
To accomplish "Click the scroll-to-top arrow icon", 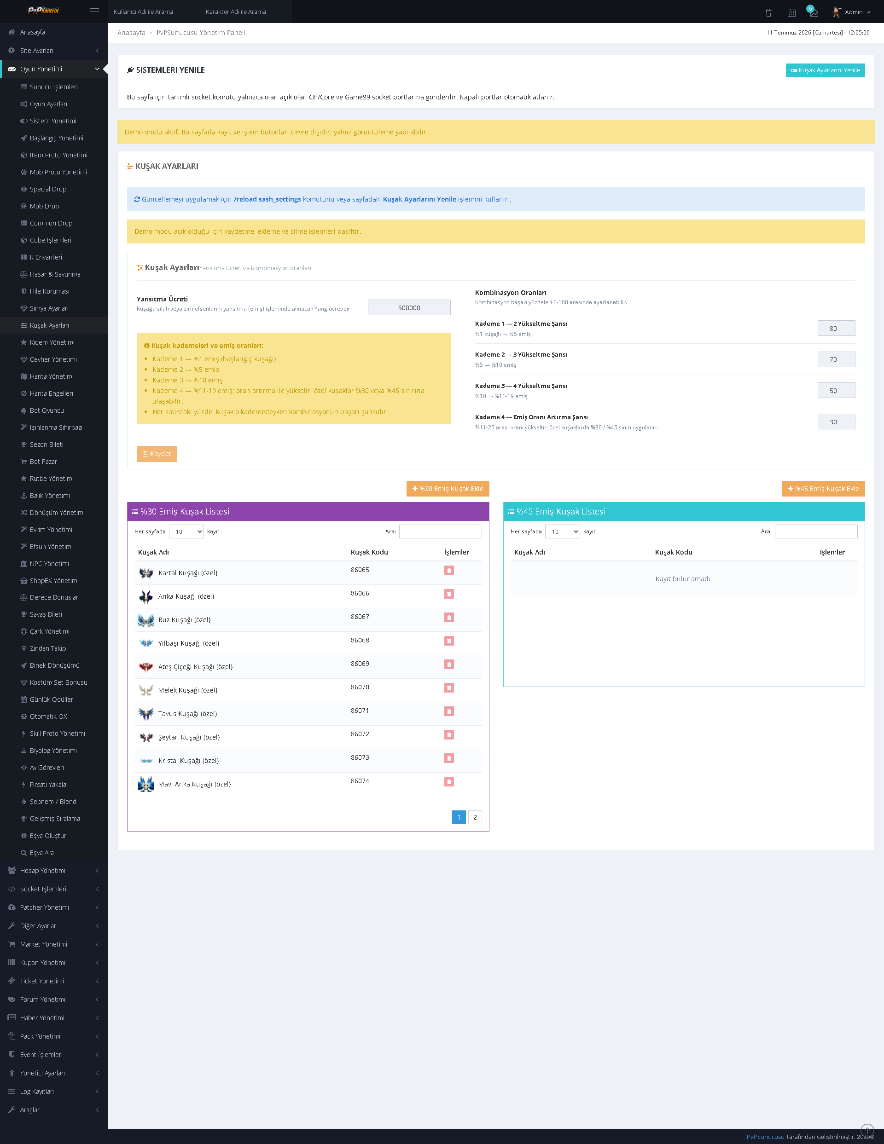I will (867, 1130).
